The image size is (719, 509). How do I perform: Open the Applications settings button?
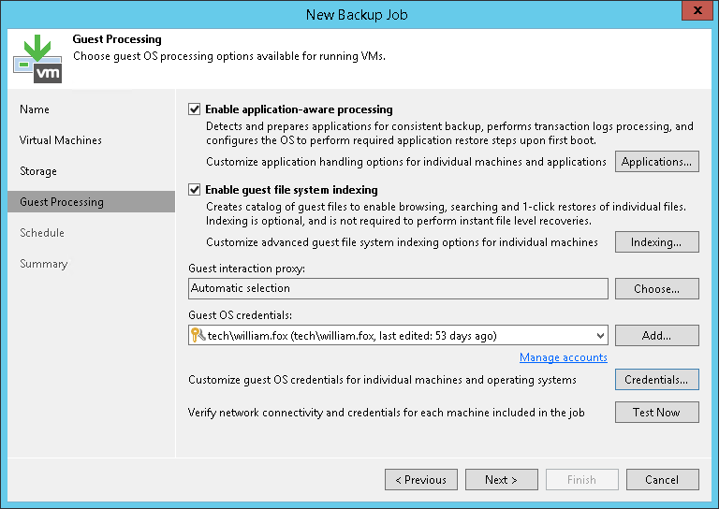[x=656, y=162]
